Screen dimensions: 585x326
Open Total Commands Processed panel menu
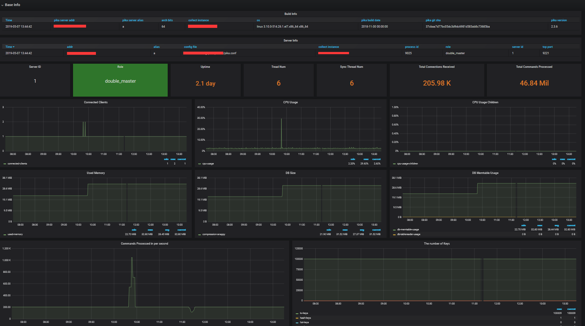[x=534, y=67]
